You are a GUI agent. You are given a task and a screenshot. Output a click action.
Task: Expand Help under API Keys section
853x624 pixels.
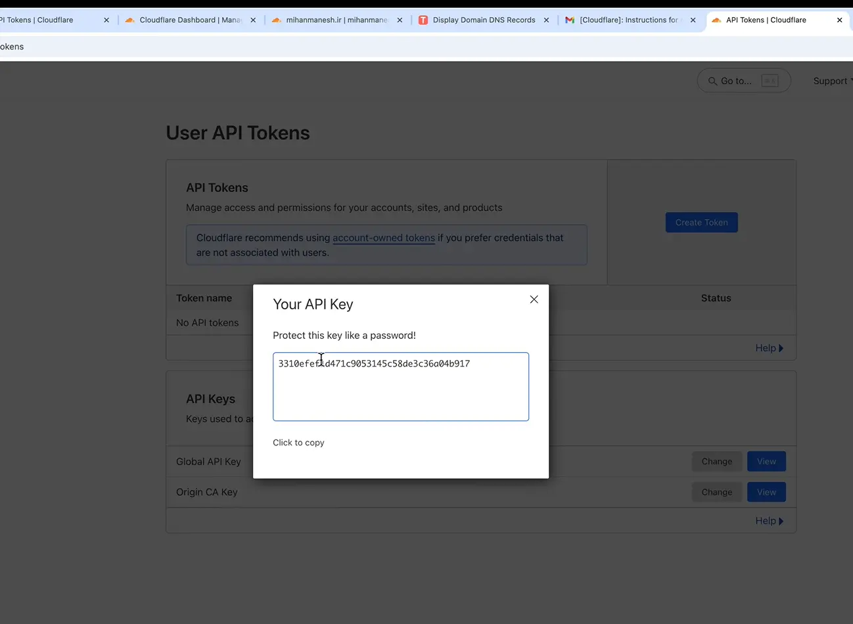pos(770,521)
